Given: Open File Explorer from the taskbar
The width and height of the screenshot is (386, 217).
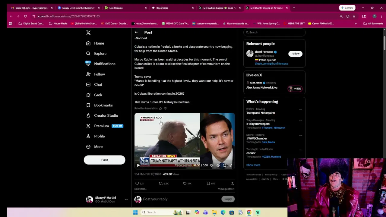Looking at the screenshot, I should click(x=214, y=212).
